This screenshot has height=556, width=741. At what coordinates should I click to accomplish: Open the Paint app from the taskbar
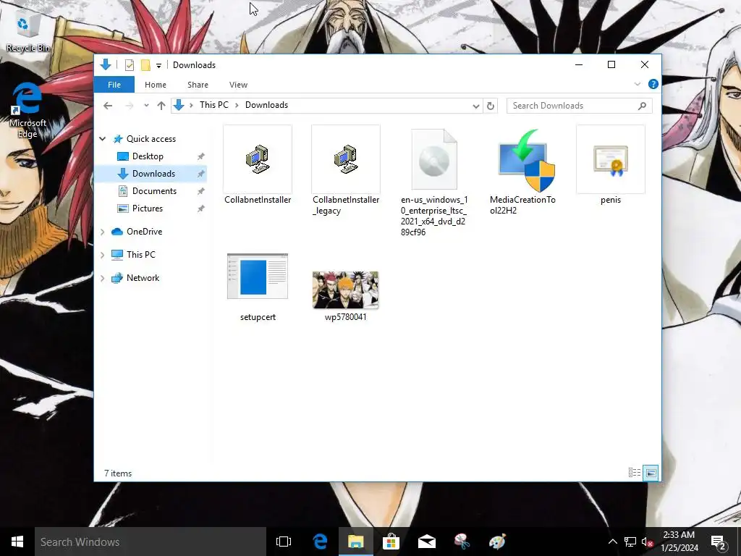[497, 542]
